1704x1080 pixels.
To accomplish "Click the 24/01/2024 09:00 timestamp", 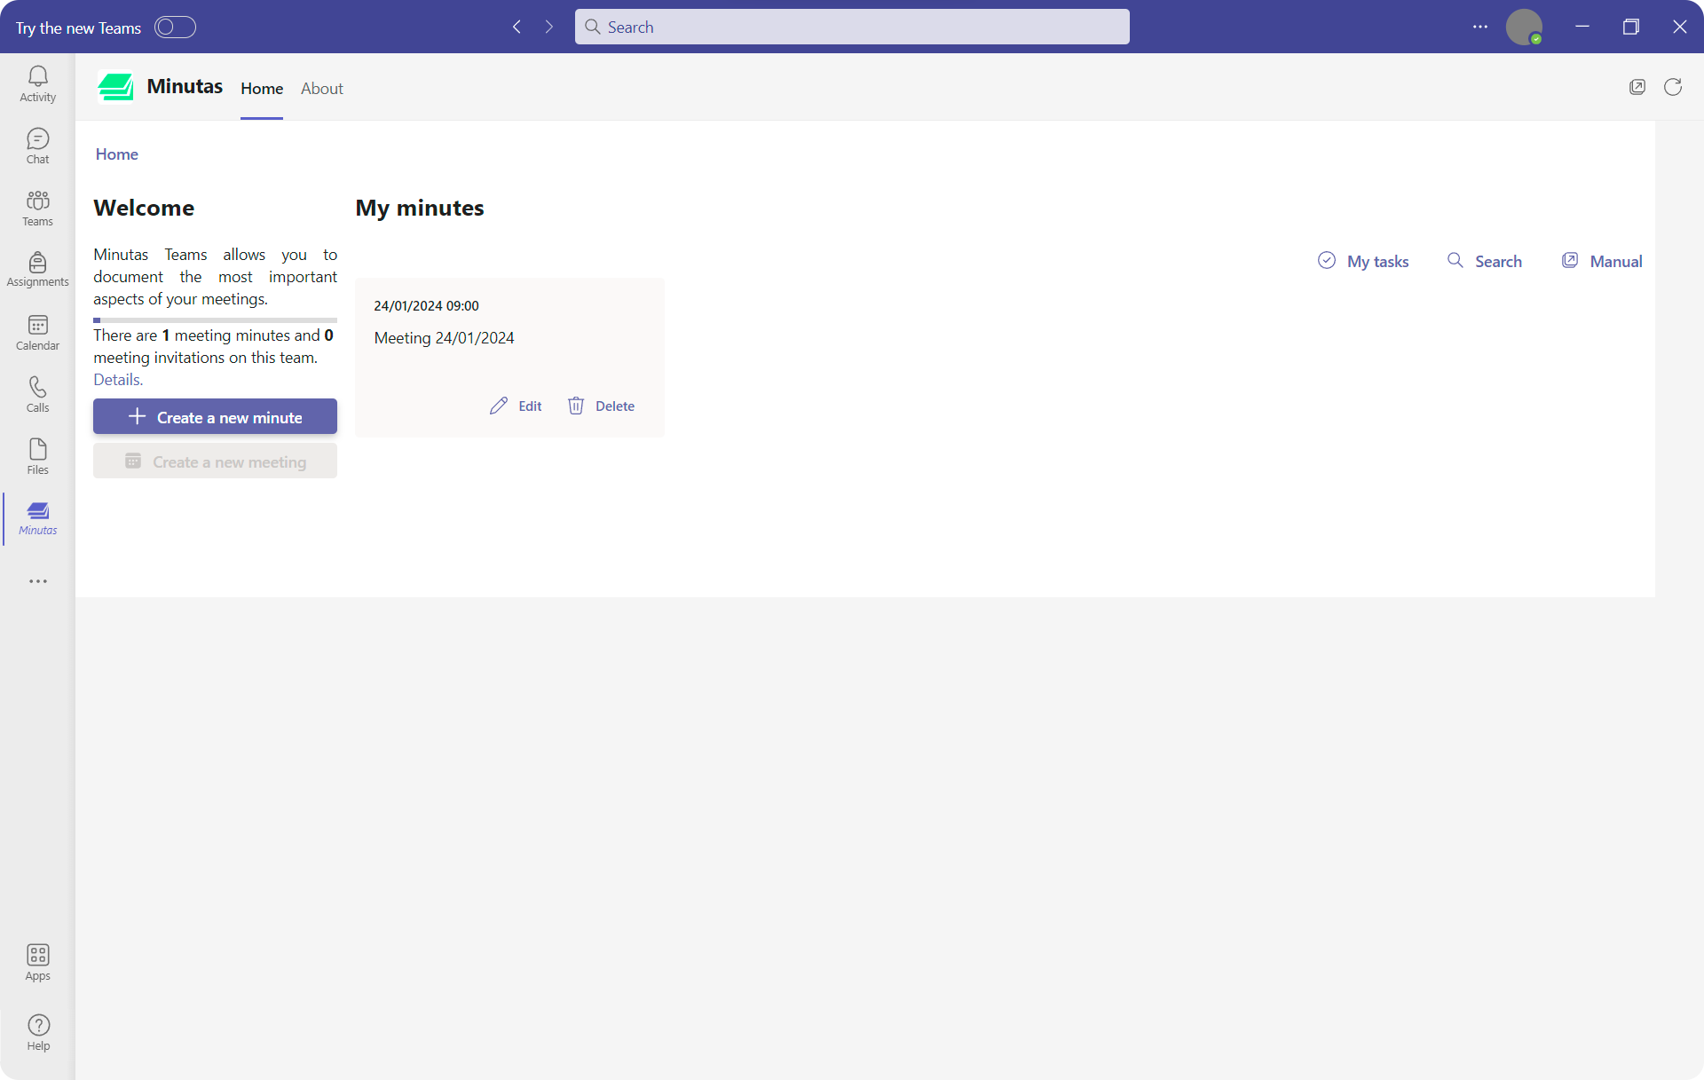I will pyautogui.click(x=426, y=306).
